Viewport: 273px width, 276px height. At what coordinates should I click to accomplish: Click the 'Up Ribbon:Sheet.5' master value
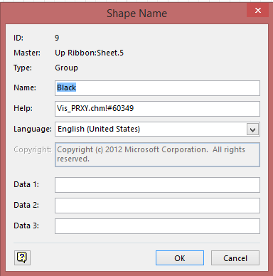[90, 53]
